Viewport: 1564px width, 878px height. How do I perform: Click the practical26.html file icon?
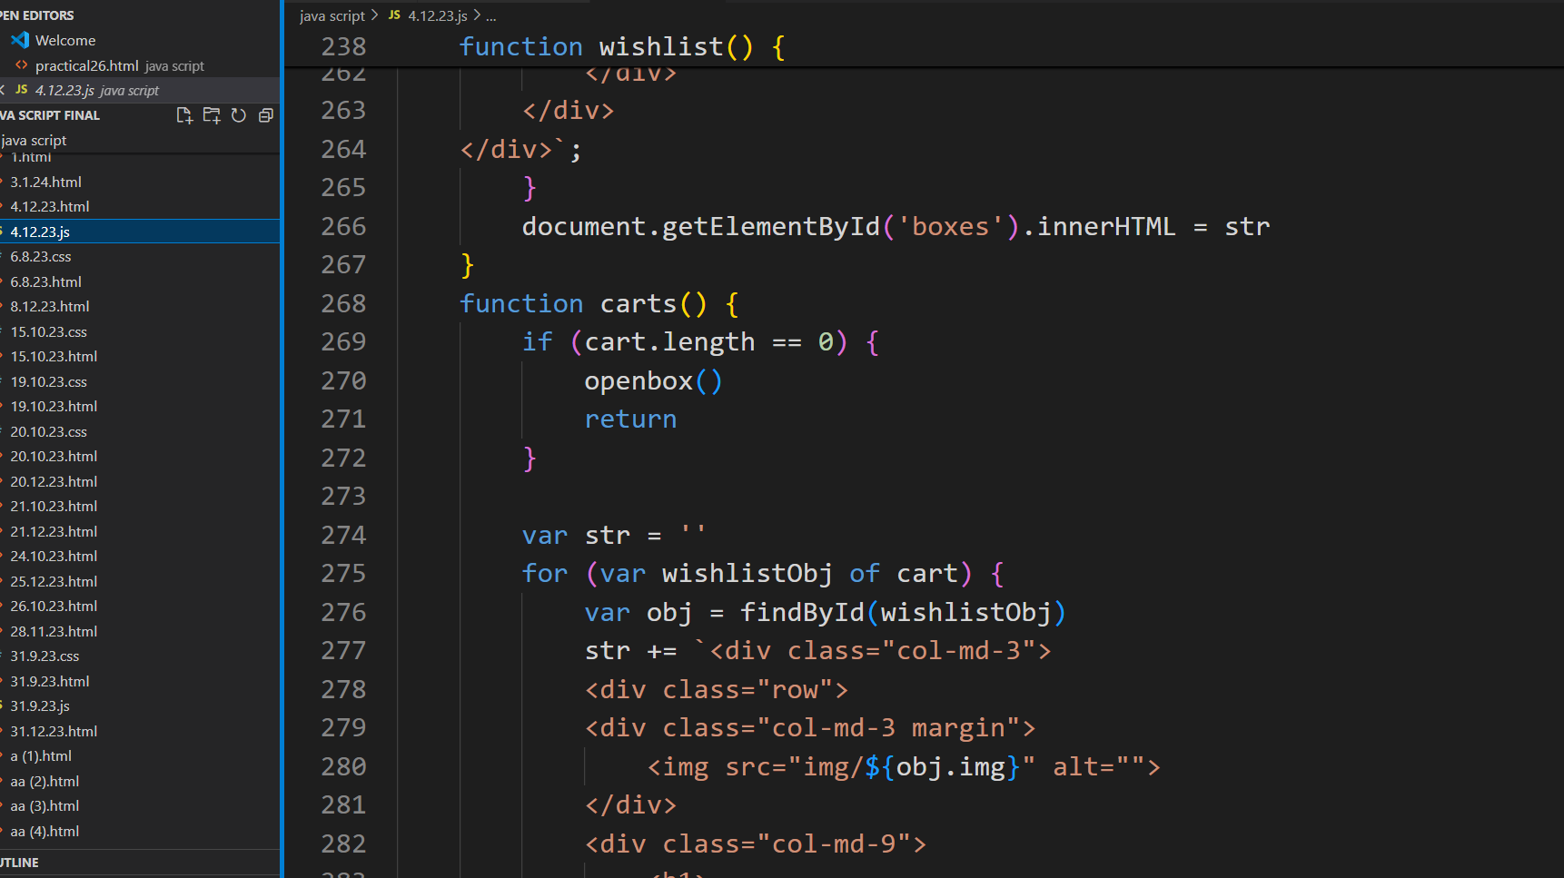tap(21, 65)
